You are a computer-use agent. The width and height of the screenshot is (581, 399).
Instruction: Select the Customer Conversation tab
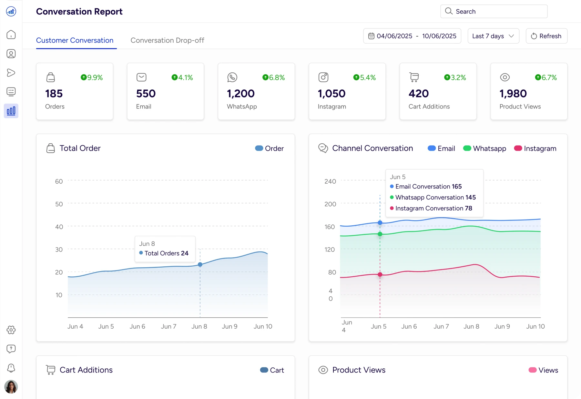75,40
